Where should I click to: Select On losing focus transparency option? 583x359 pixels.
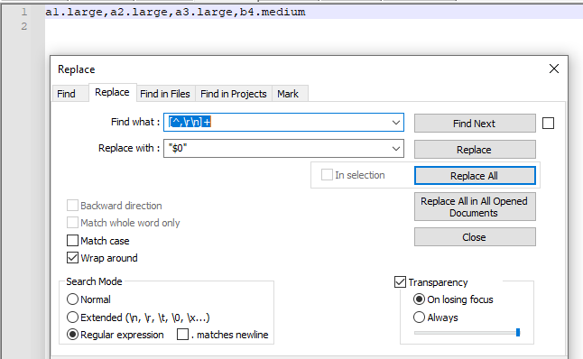tap(419, 299)
